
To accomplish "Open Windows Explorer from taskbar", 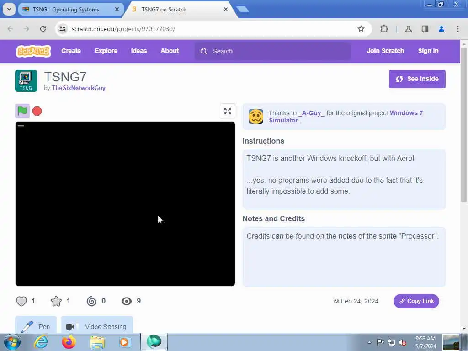I will 98,342.
